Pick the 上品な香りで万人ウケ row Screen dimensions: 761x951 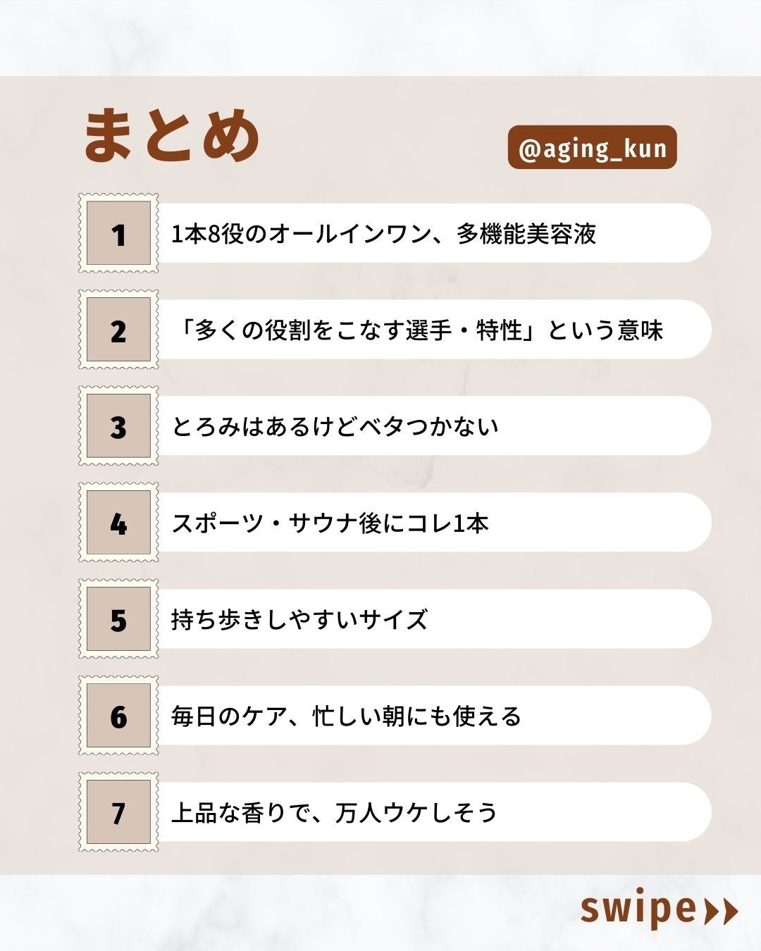click(x=334, y=813)
